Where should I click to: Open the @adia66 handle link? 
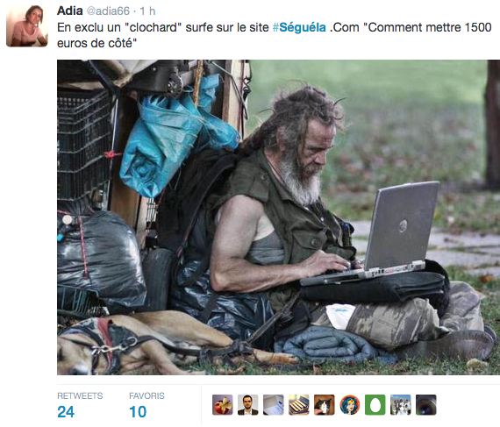(108, 11)
